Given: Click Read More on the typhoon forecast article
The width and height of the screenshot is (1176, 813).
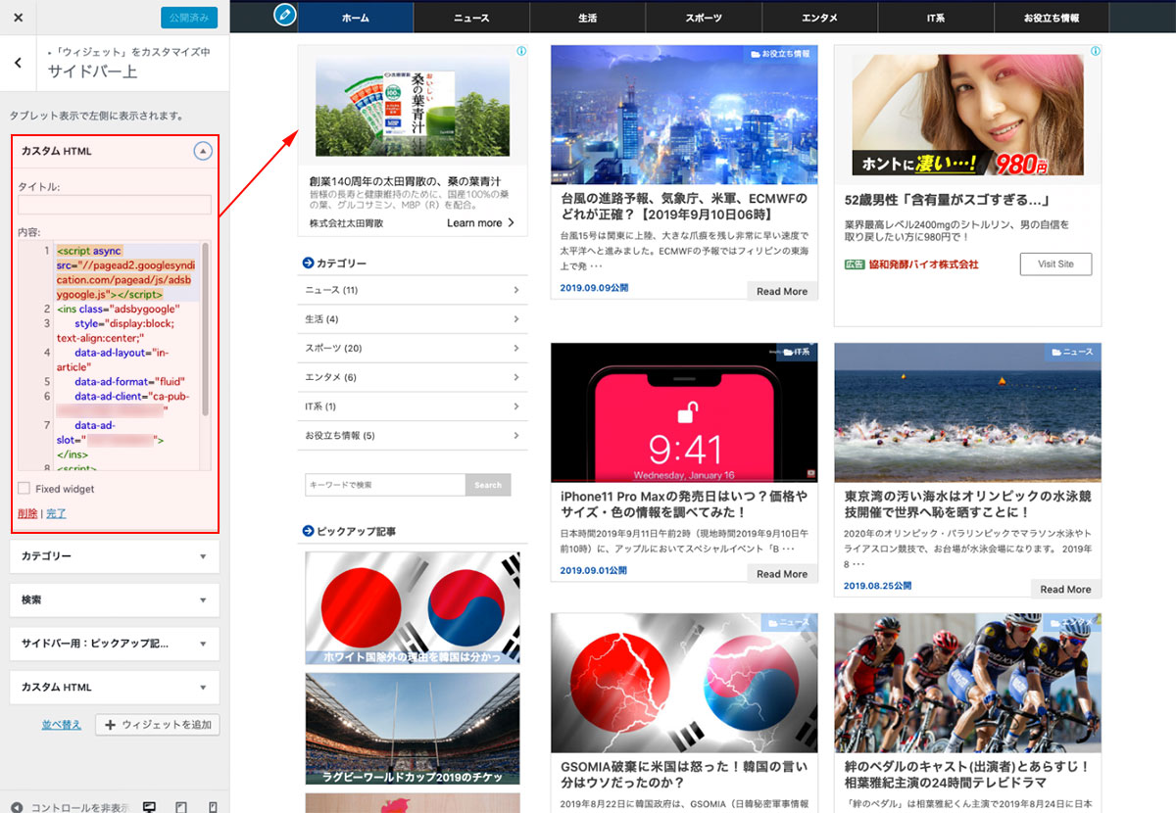Looking at the screenshot, I should (x=782, y=291).
